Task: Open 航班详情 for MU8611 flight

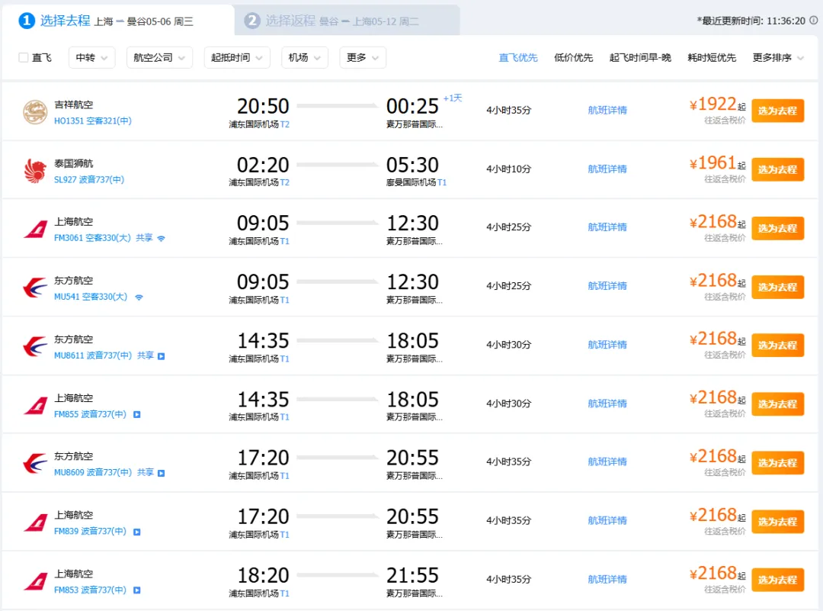Action: tap(607, 345)
